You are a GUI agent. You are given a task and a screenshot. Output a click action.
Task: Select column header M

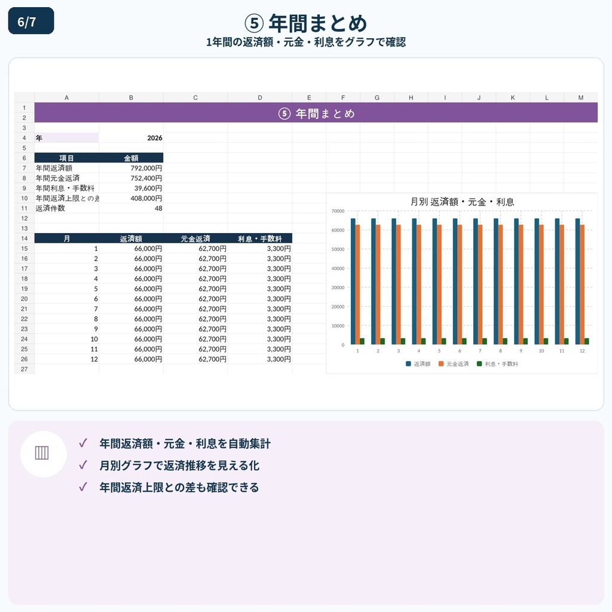tap(581, 97)
